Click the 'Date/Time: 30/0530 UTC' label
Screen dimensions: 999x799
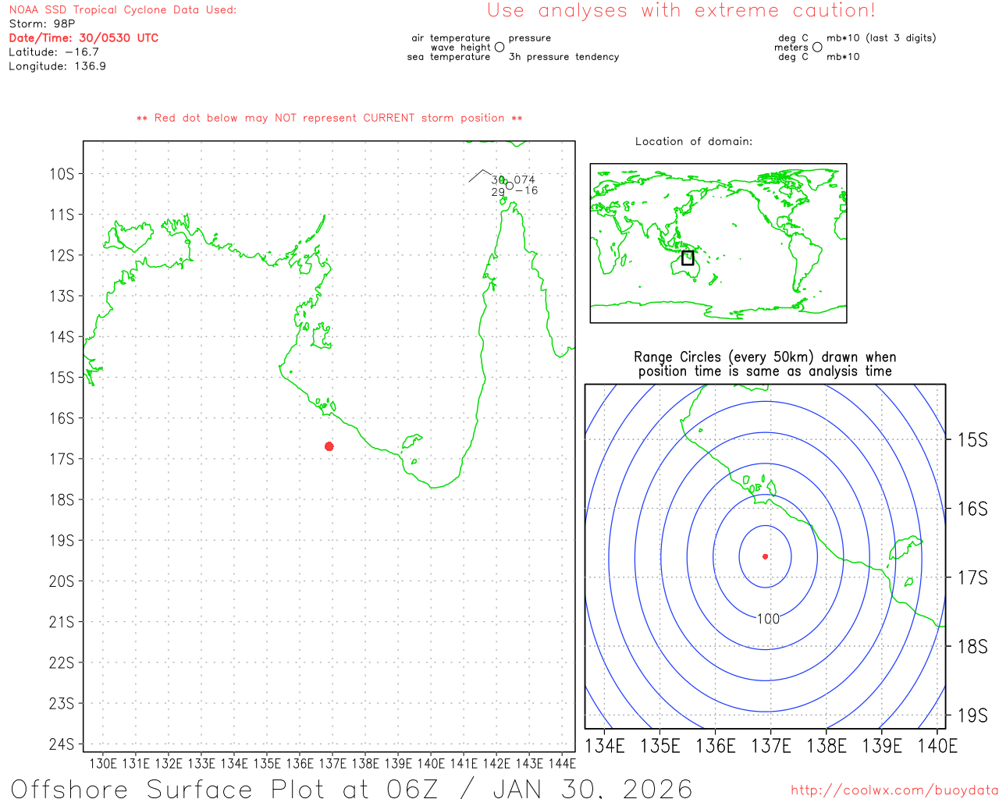(84, 38)
